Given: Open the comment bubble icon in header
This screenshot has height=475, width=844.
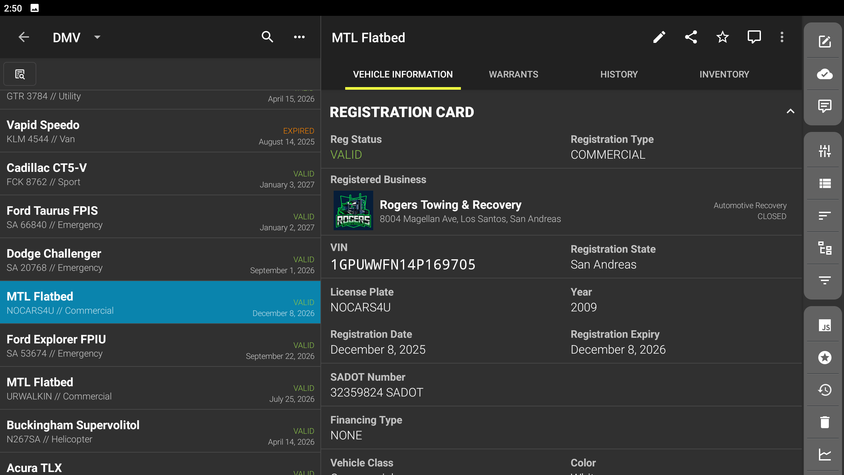Looking at the screenshot, I should [754, 37].
